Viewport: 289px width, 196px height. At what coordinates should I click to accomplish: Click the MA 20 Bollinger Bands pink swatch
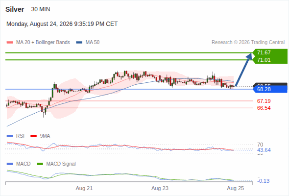pyautogui.click(x=10, y=43)
